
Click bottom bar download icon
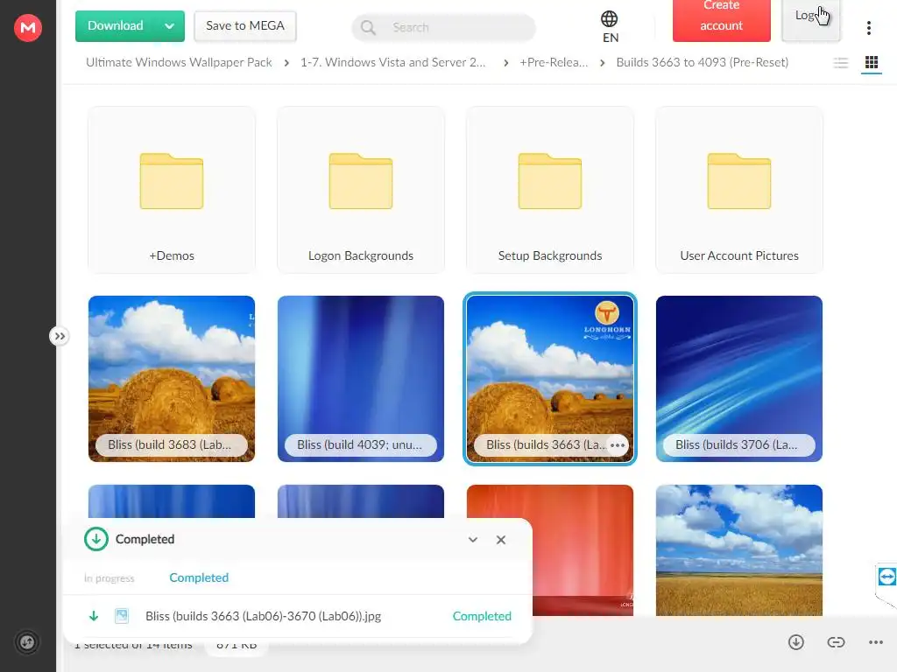(795, 642)
